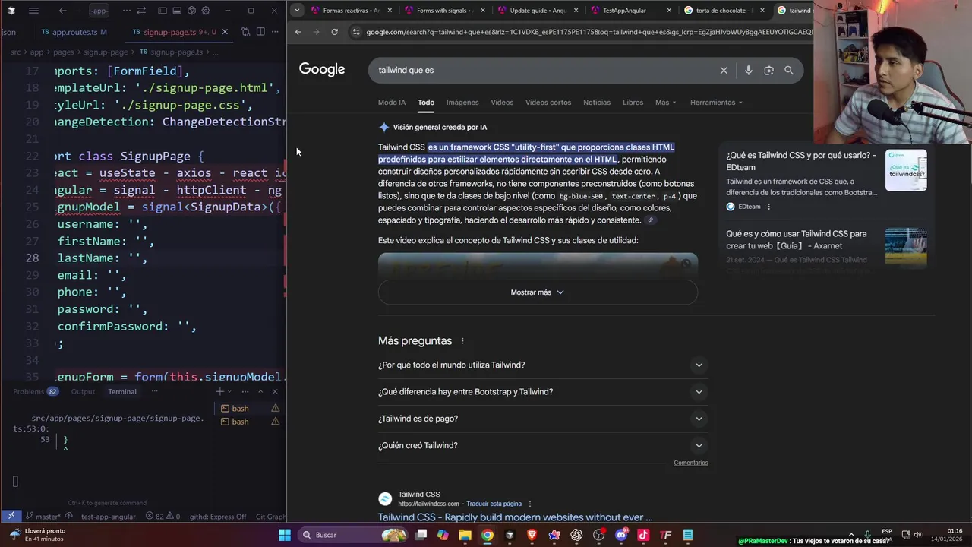This screenshot has width=972, height=547.
Task: Open the 'Videos cortos' search tab
Action: pos(548,102)
